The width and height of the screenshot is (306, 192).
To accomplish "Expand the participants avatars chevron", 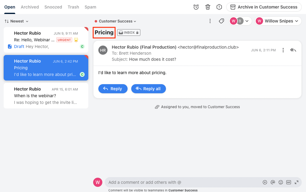I will tap(247, 21).
